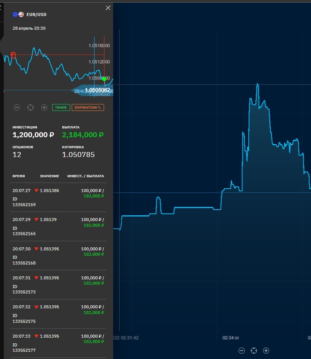Reset the mini chart view with crosshair icon

click(x=30, y=107)
